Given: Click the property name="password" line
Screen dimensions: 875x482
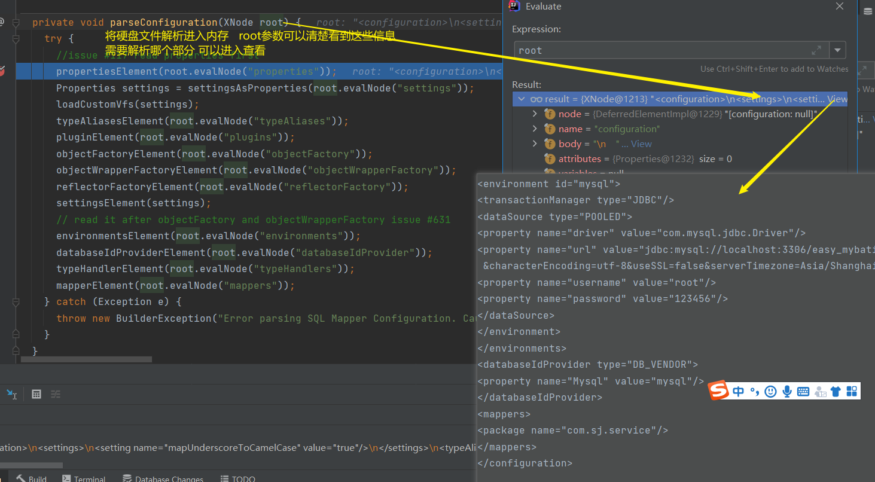Looking at the screenshot, I should (x=603, y=298).
